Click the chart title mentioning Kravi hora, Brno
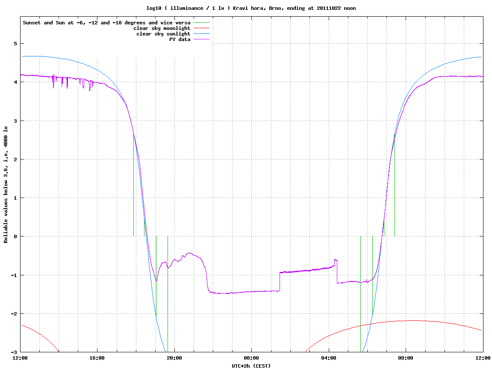This screenshot has width=492, height=369. (x=251, y=8)
